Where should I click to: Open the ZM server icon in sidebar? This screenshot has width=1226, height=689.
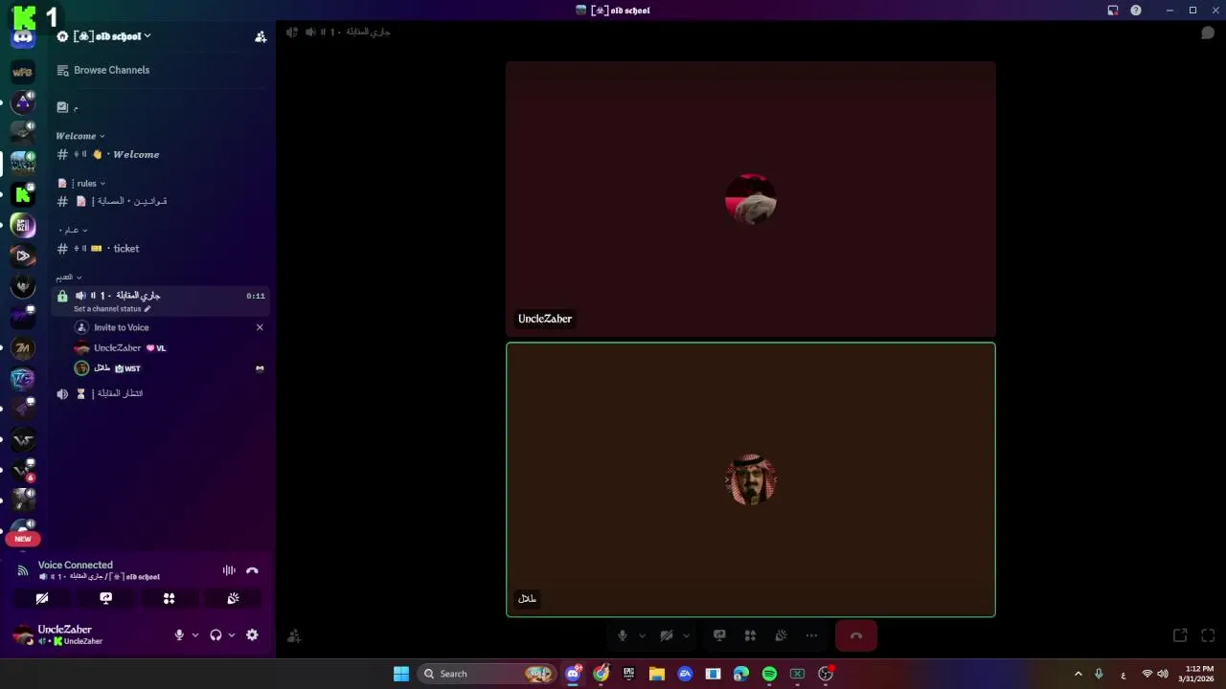[x=23, y=348]
